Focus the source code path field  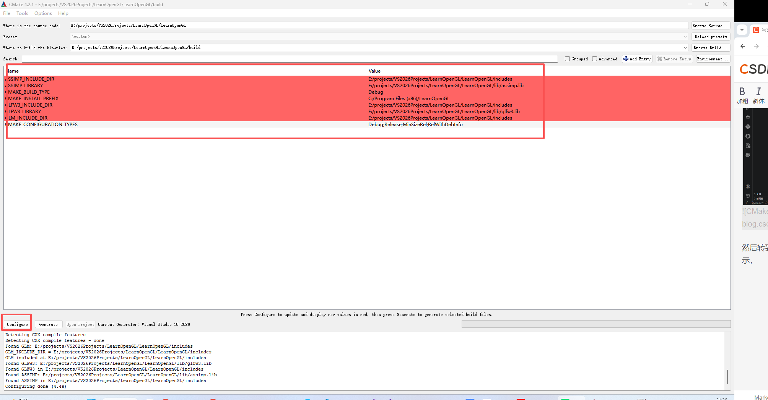(x=379, y=25)
